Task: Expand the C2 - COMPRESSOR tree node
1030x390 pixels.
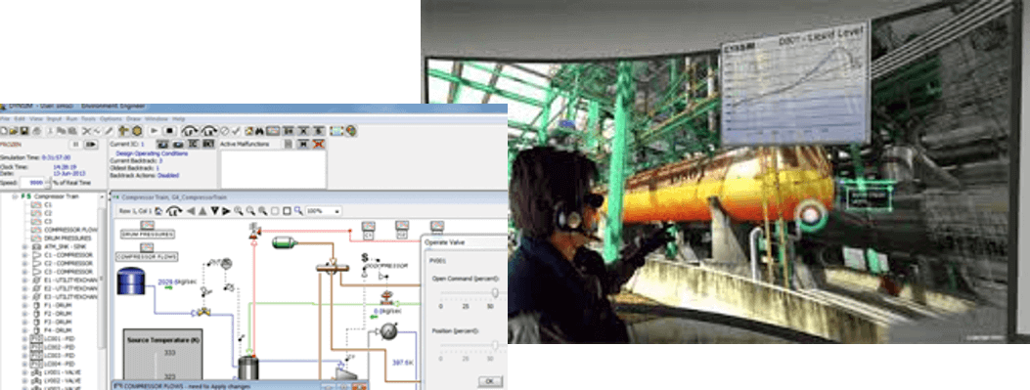Action: [x=25, y=263]
